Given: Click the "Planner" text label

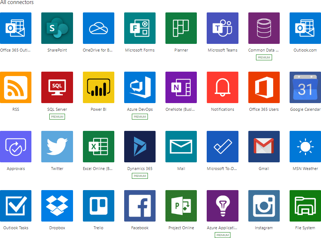Looking at the screenshot, I should [x=181, y=50].
